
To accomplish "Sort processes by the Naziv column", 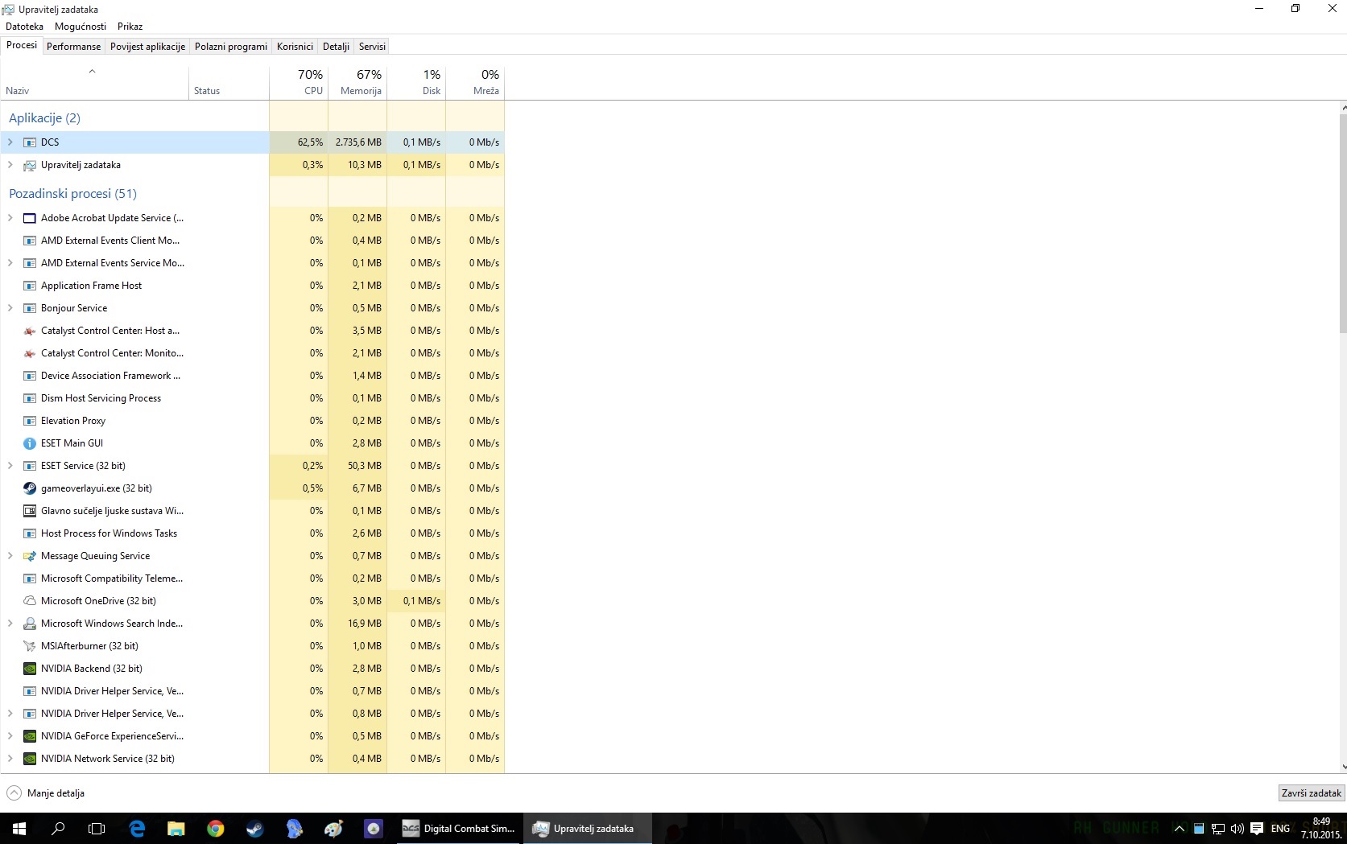I will click(95, 82).
